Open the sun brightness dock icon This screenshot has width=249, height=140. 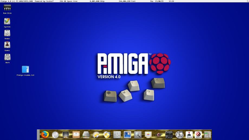pyautogui.click(x=96, y=135)
